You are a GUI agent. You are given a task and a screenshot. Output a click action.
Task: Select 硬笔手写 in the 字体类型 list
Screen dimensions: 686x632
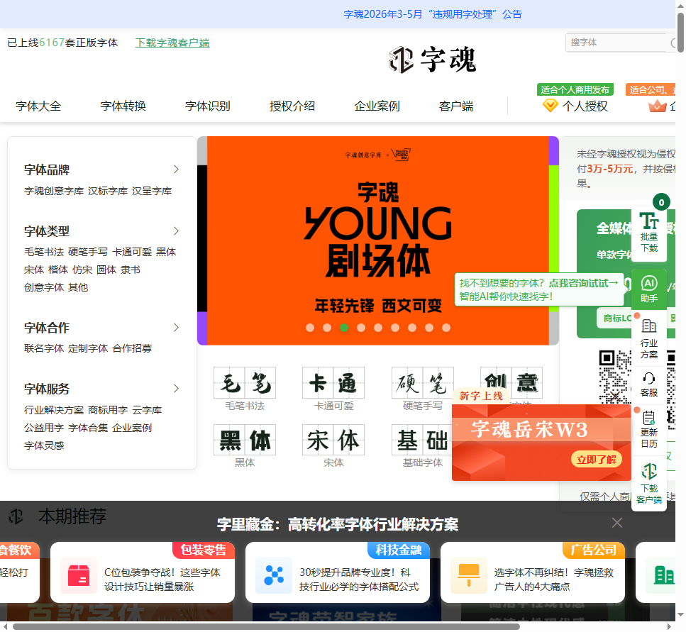88,252
